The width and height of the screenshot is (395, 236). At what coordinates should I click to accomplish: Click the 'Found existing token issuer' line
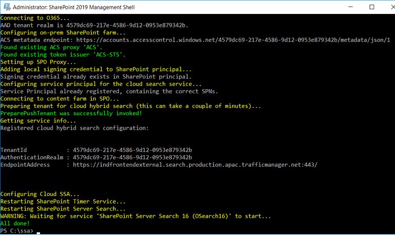[x=63, y=55]
